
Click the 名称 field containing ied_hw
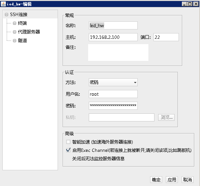[x=113, y=25]
